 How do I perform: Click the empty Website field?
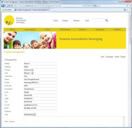40,111
